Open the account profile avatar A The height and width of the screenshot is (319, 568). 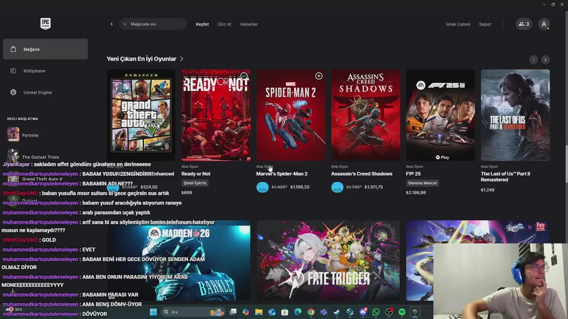coord(544,24)
